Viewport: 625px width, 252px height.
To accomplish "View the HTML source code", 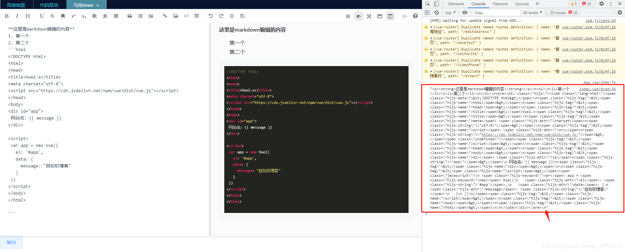I will [404, 16].
